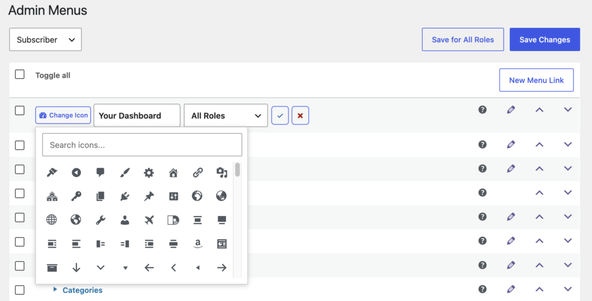Choose the user silhouette icon
592x301 pixels.
125,220
